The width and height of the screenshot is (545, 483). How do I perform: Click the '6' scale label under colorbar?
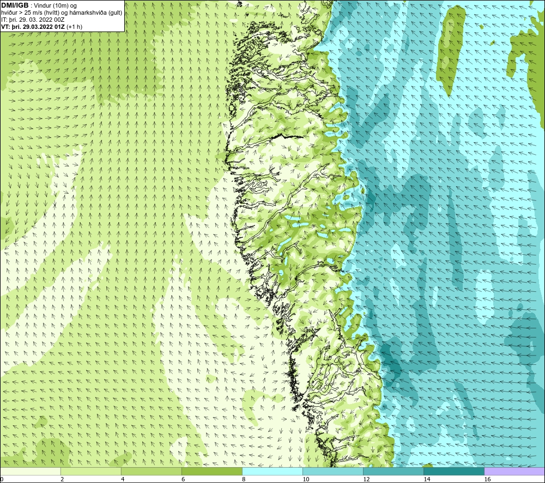point(183,479)
